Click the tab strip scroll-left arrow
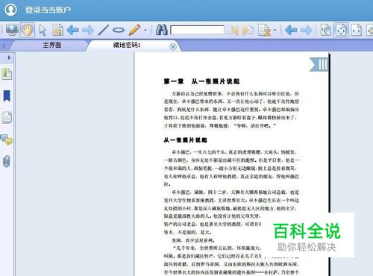This screenshot has height=276, width=373. point(4,46)
